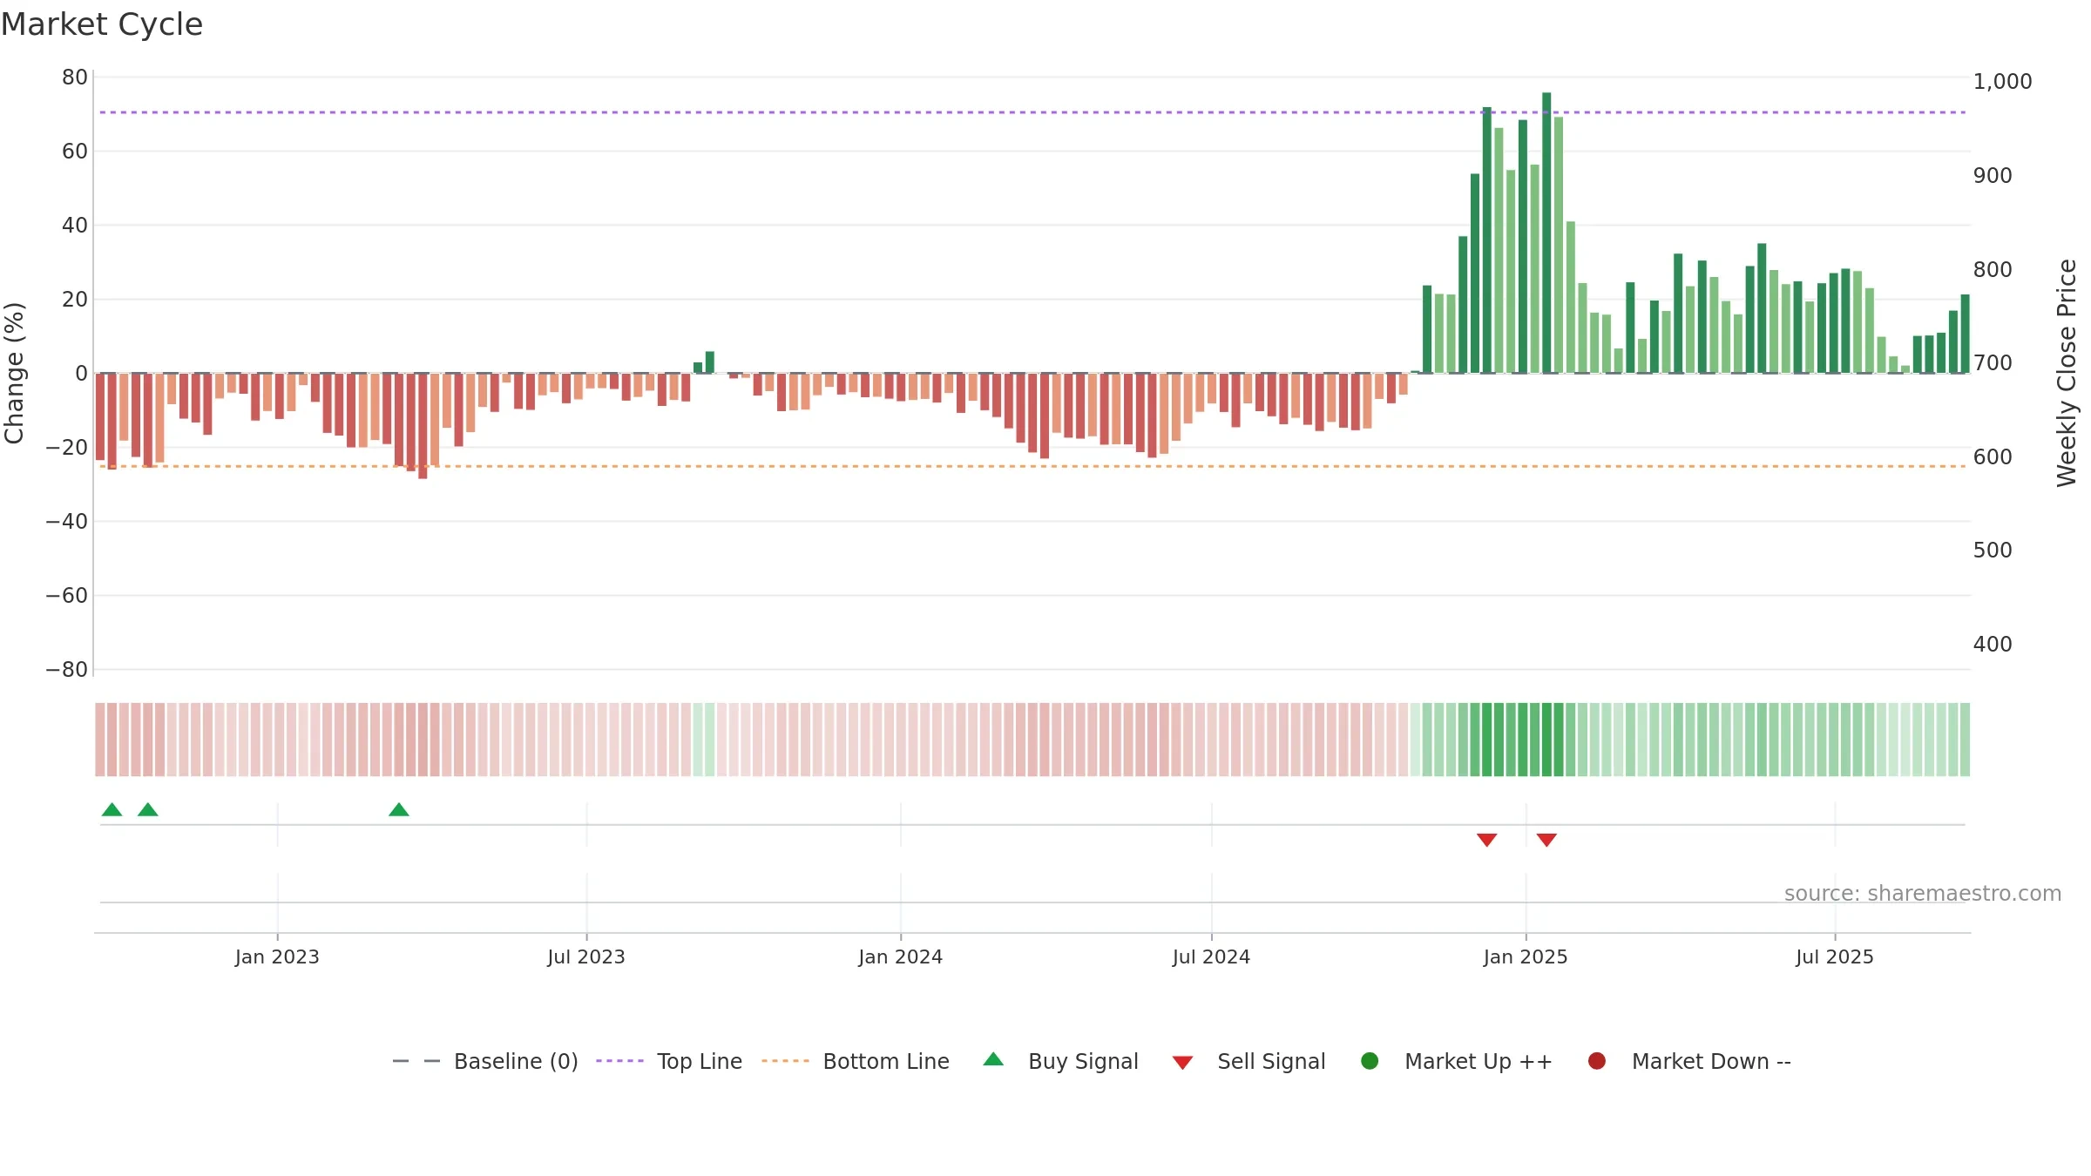Click the 80 value on left axis

pyautogui.click(x=75, y=78)
